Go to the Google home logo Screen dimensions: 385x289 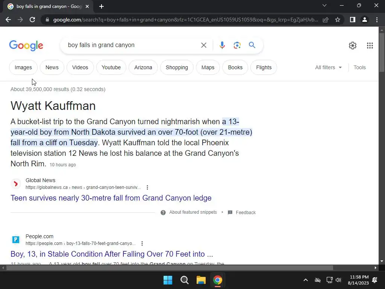pos(26,46)
